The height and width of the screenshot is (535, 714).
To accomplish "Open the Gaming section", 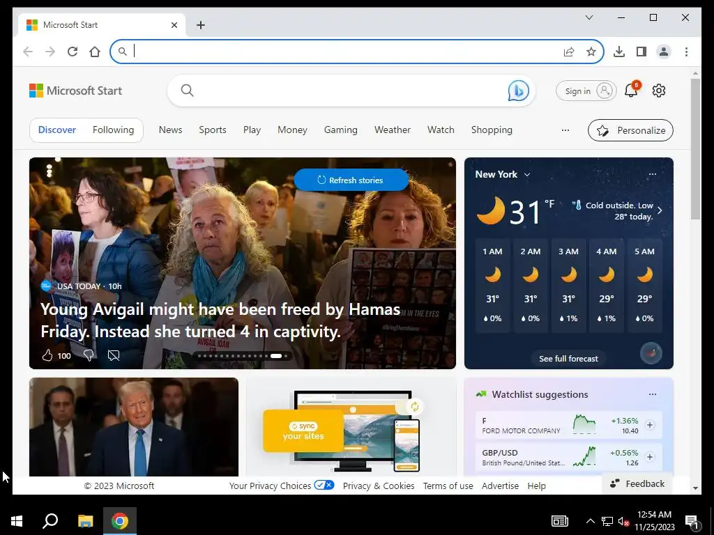I will tap(340, 130).
